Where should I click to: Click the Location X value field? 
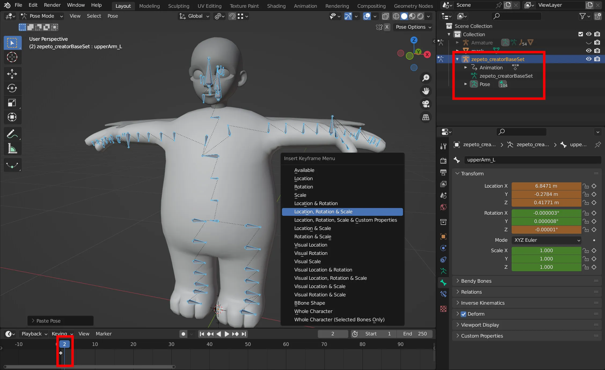[546, 186]
